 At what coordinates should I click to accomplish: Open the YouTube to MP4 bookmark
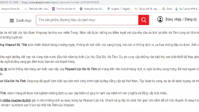[x=187, y=9]
